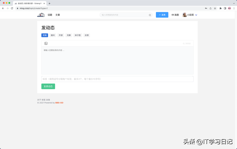The width and height of the screenshot is (237, 149).
Task: Open the 话题 navigation item
Action: click(x=50, y=15)
